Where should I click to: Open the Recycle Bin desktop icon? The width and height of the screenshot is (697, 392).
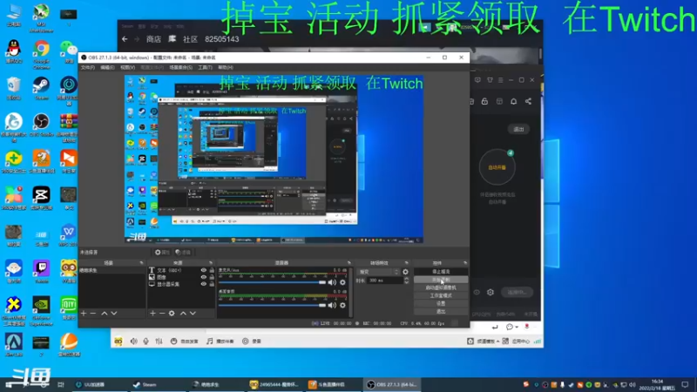(14, 88)
